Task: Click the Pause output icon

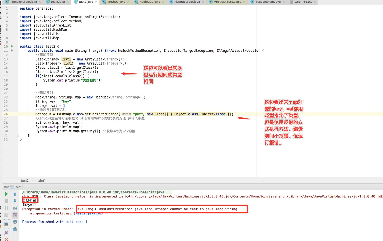Action: (x=6, y=208)
